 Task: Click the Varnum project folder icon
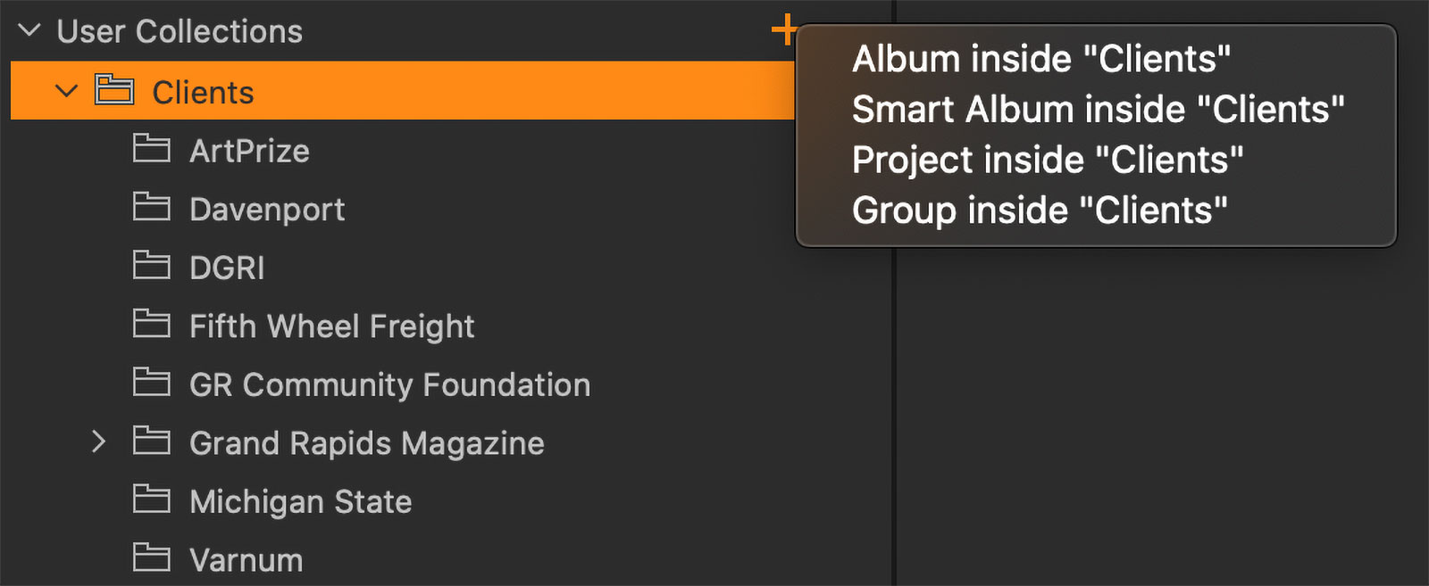pos(151,558)
